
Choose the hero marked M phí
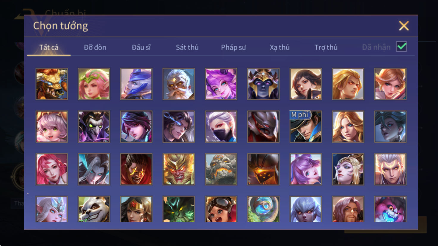(x=306, y=127)
